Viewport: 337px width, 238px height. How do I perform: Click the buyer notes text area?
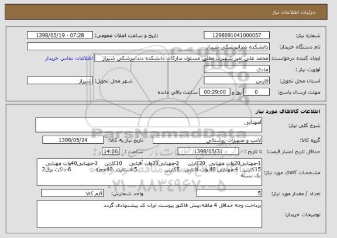(x=149, y=214)
